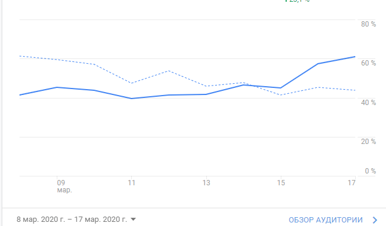Screen dimensions: 386x226
Task: Click the 13 x-axis date label
Action: pos(206,183)
